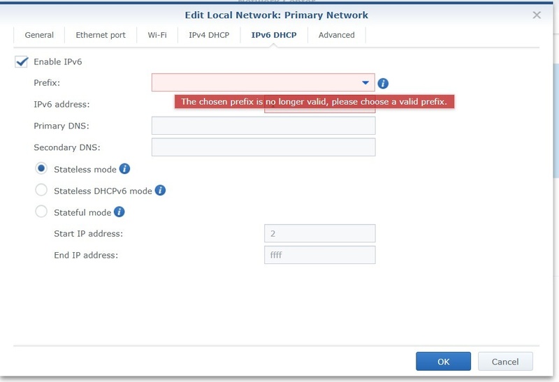
Task: Show info for Stateless mode
Action: 124,168
